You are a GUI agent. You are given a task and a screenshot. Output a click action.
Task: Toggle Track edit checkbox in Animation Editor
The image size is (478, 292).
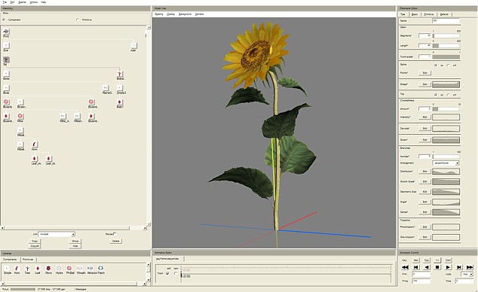pos(167,273)
